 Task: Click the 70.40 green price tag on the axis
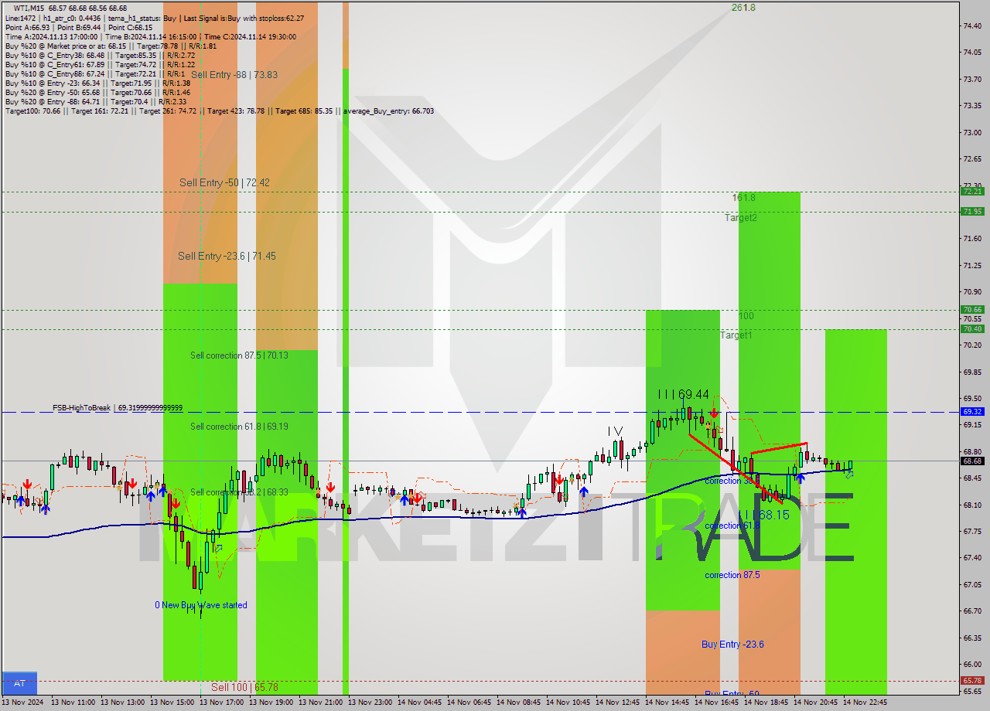click(x=972, y=329)
